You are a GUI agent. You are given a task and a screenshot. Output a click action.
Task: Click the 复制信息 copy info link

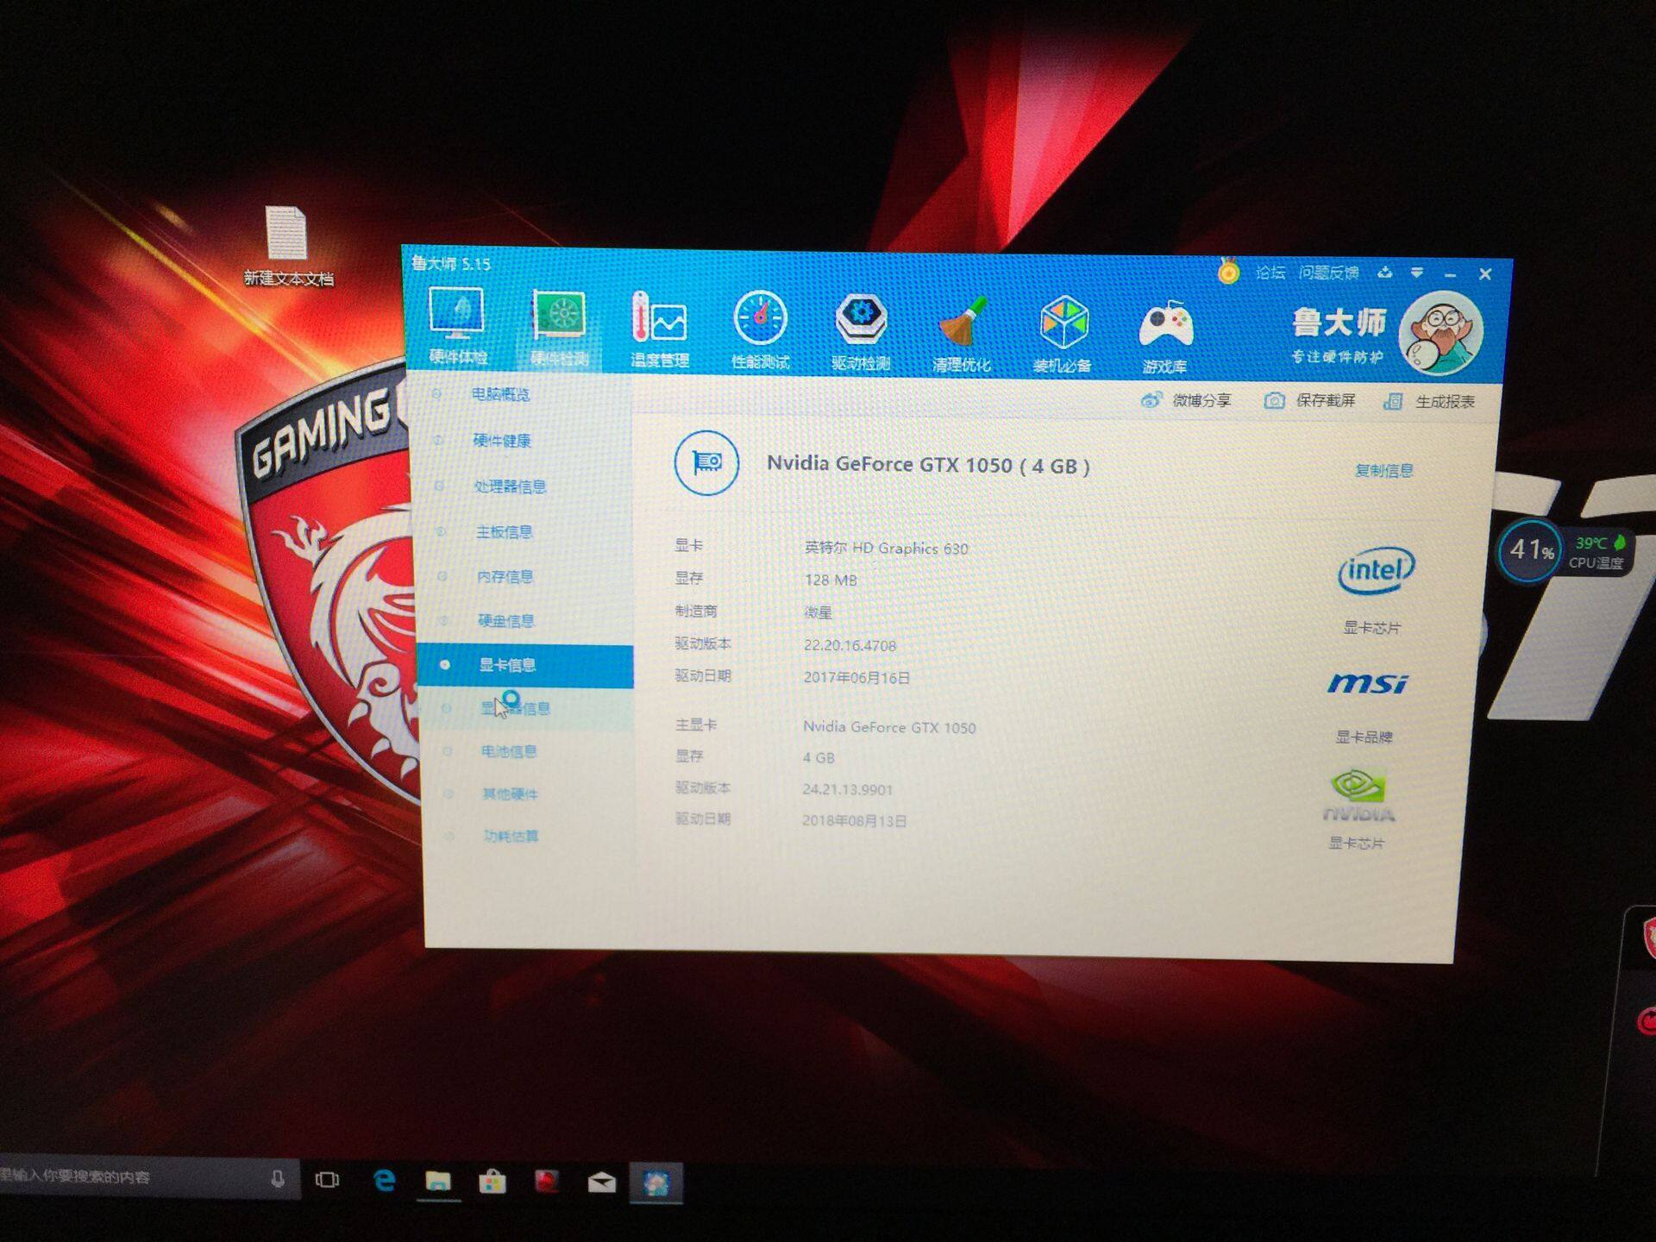pyautogui.click(x=1383, y=470)
